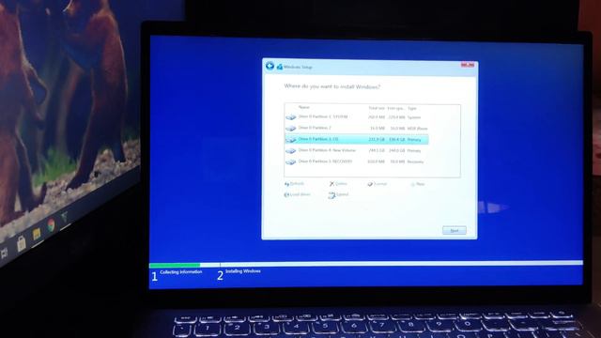Click the Total size column header

click(377, 109)
